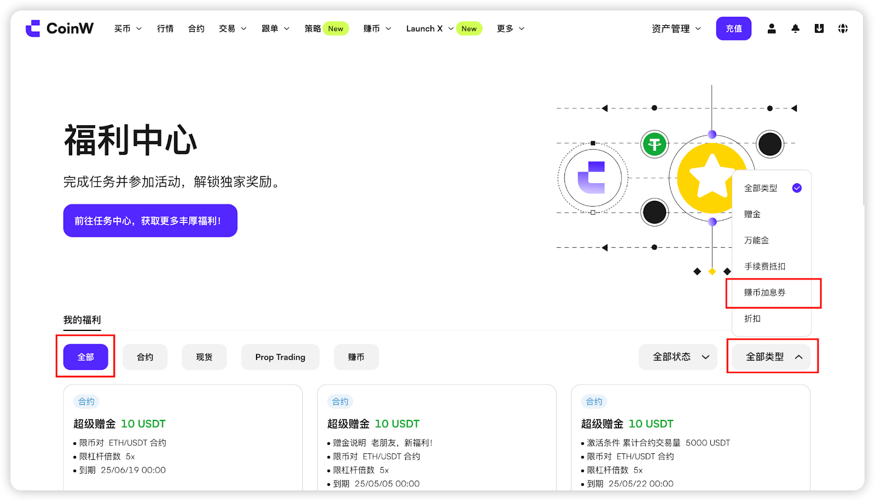The width and height of the screenshot is (875, 501).
Task: Expand the 资产管理 dropdown
Action: [x=676, y=28]
